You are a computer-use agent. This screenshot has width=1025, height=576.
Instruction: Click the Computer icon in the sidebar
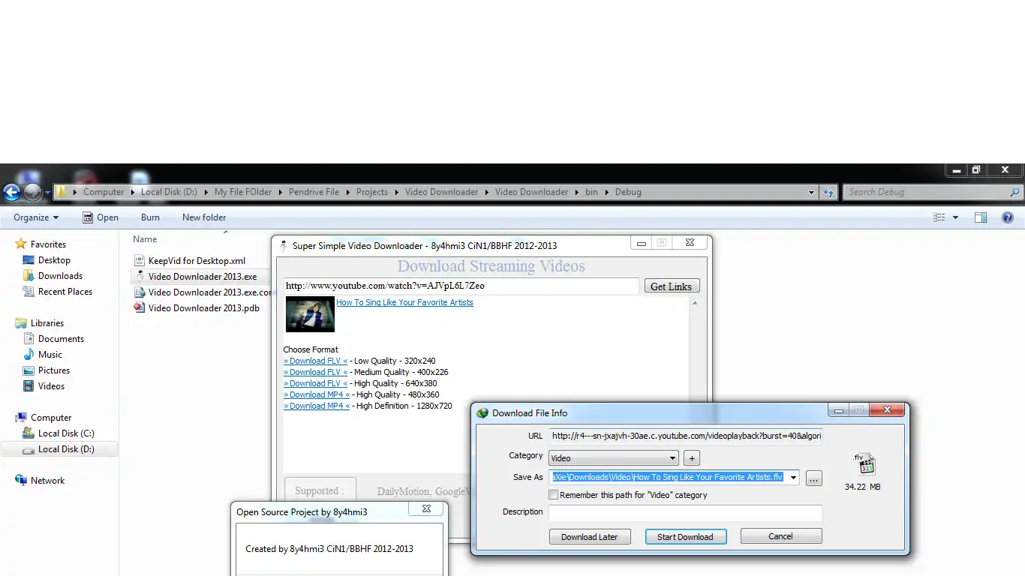(x=21, y=417)
